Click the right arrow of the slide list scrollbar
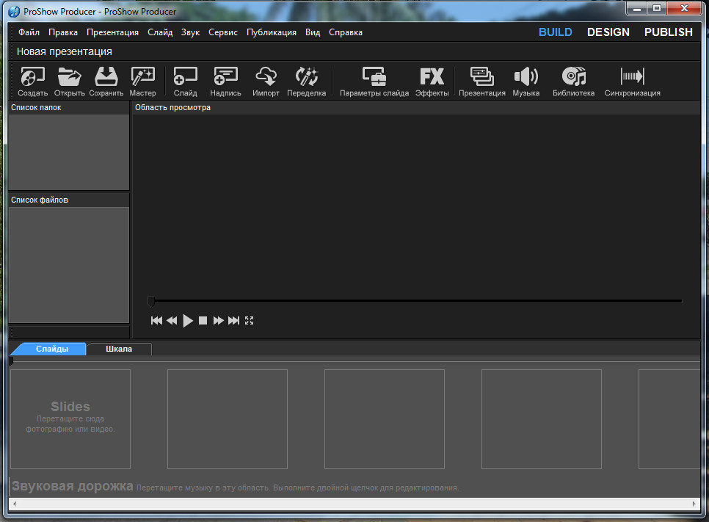This screenshot has width=709, height=522. click(x=694, y=504)
